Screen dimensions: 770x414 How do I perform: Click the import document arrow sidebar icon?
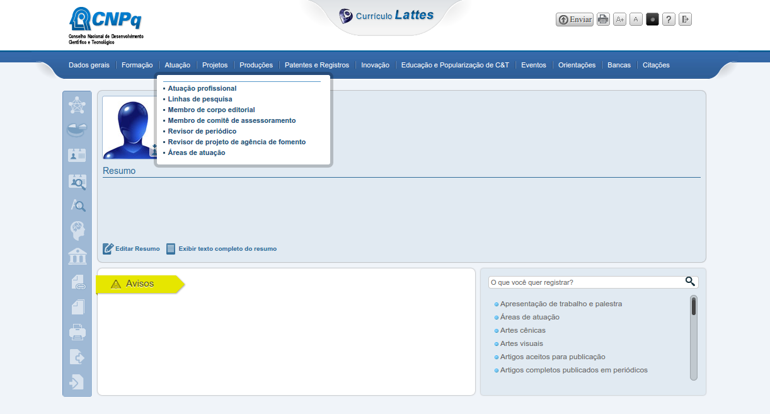pos(77,382)
